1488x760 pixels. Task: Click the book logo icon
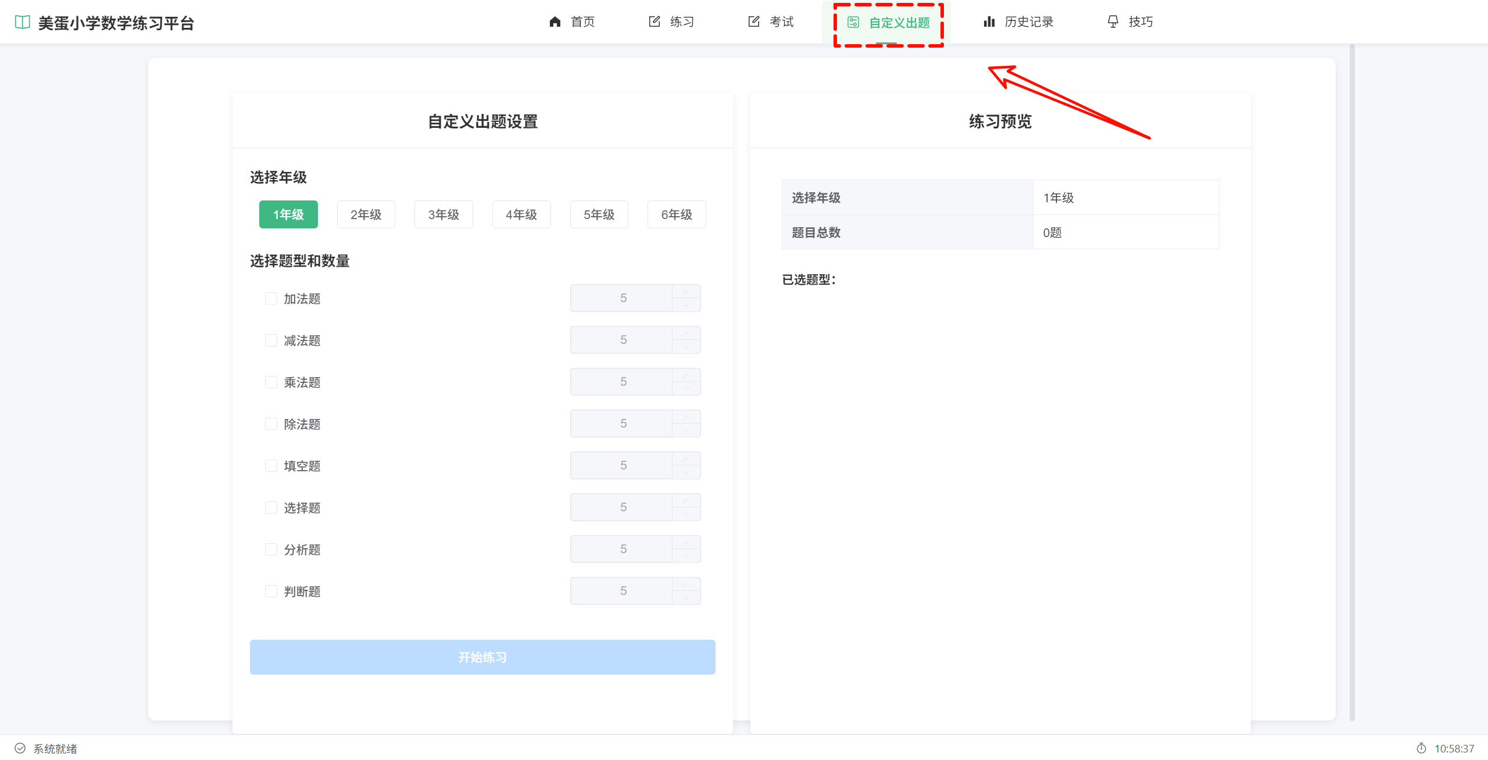22,23
